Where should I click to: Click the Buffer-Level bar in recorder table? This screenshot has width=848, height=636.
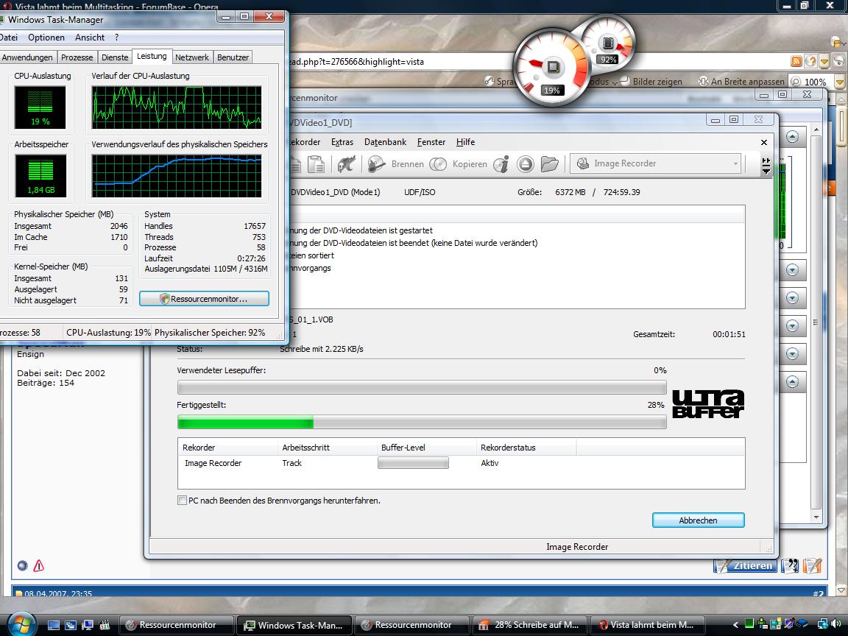[x=413, y=463]
